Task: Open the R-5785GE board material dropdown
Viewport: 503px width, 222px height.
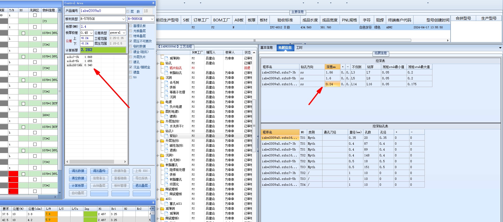Action: point(124,19)
